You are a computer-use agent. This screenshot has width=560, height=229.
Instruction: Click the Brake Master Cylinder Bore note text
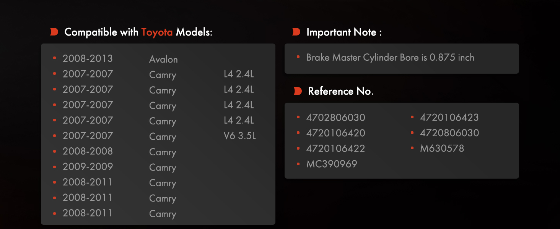[x=390, y=58]
